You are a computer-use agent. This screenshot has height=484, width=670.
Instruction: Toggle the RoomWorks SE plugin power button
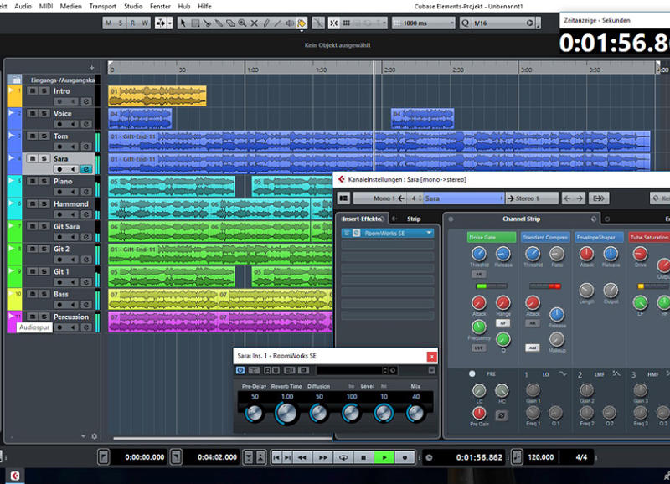click(240, 369)
